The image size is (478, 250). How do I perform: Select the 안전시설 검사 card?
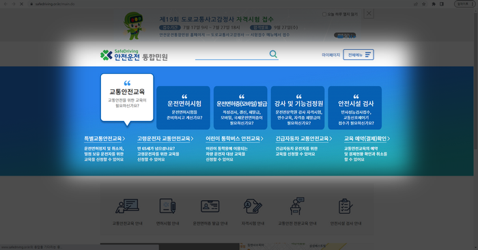355,108
